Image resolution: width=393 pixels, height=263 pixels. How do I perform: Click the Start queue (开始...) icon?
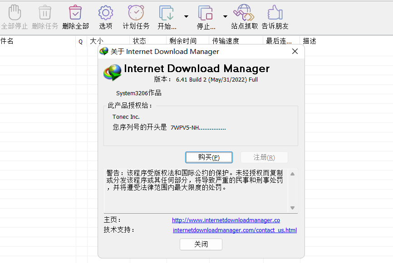(x=167, y=13)
